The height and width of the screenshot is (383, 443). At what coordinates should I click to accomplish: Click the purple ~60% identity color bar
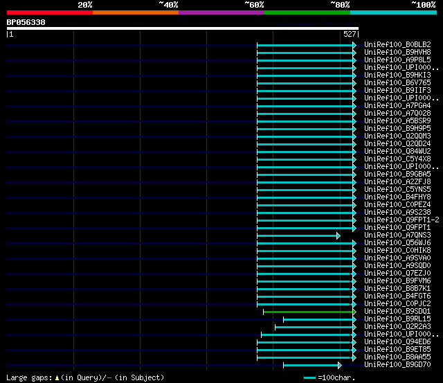[221, 12]
